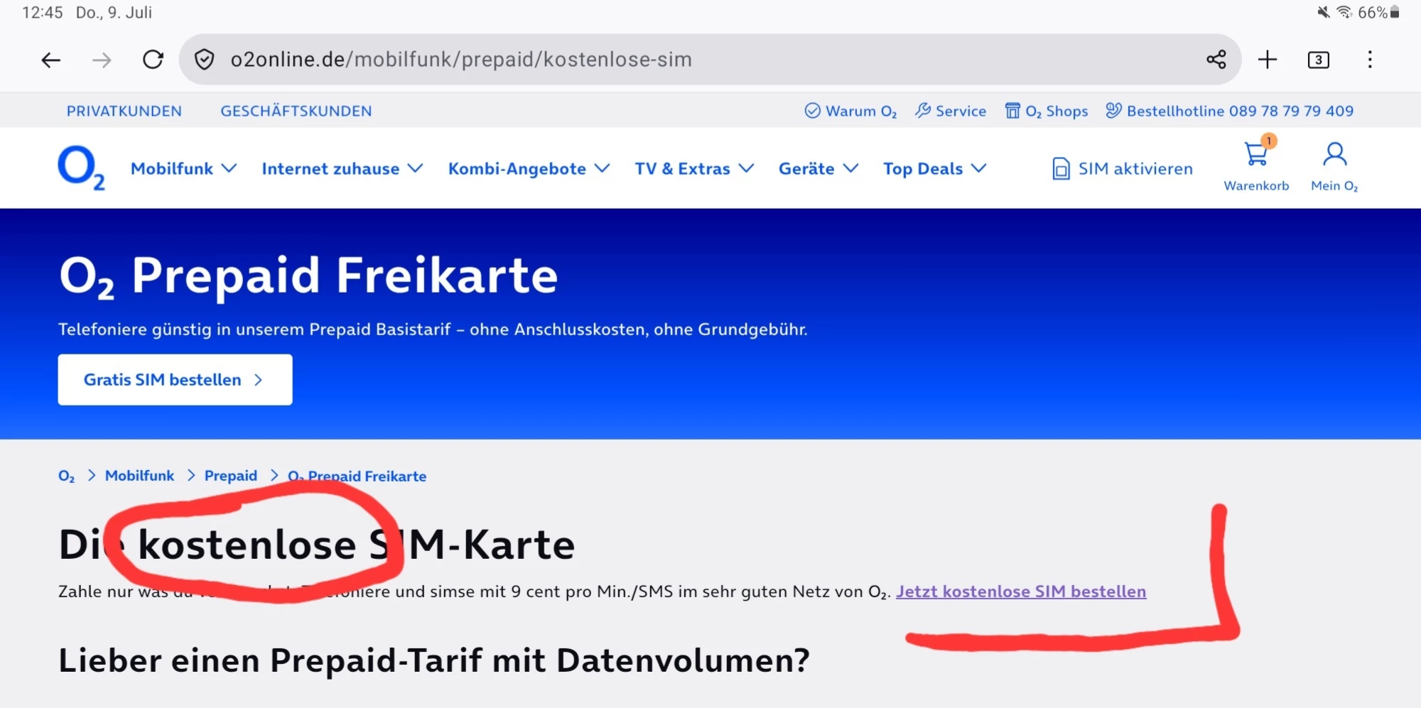Open browser three-dot menu
The image size is (1421, 708).
pos(1370,60)
